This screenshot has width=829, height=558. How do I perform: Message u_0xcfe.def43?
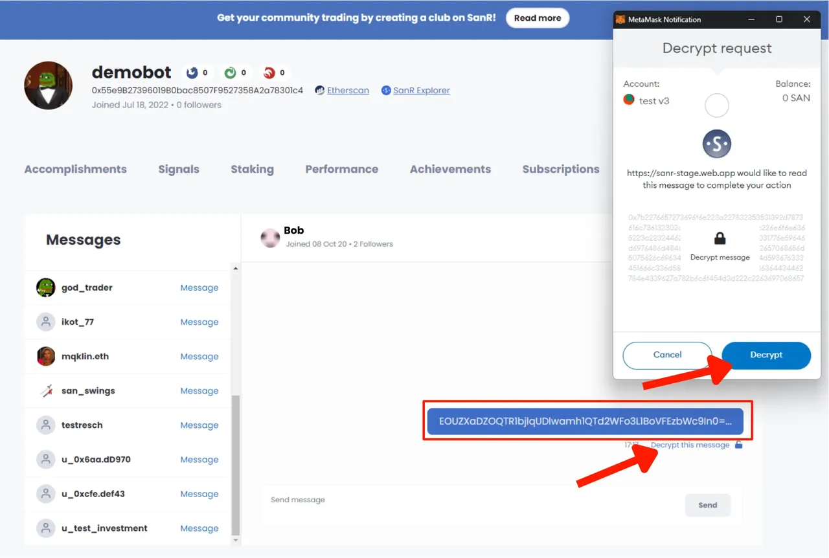[x=199, y=493]
